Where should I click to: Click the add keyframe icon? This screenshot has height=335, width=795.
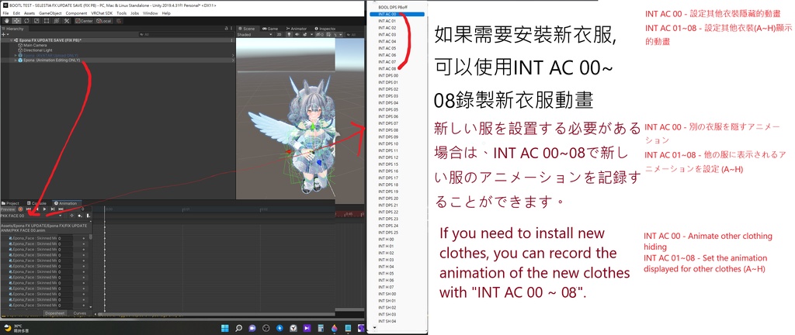point(80,216)
